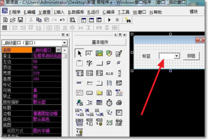
Task: Select the edit box component icon
Action: click(x=89, y=53)
